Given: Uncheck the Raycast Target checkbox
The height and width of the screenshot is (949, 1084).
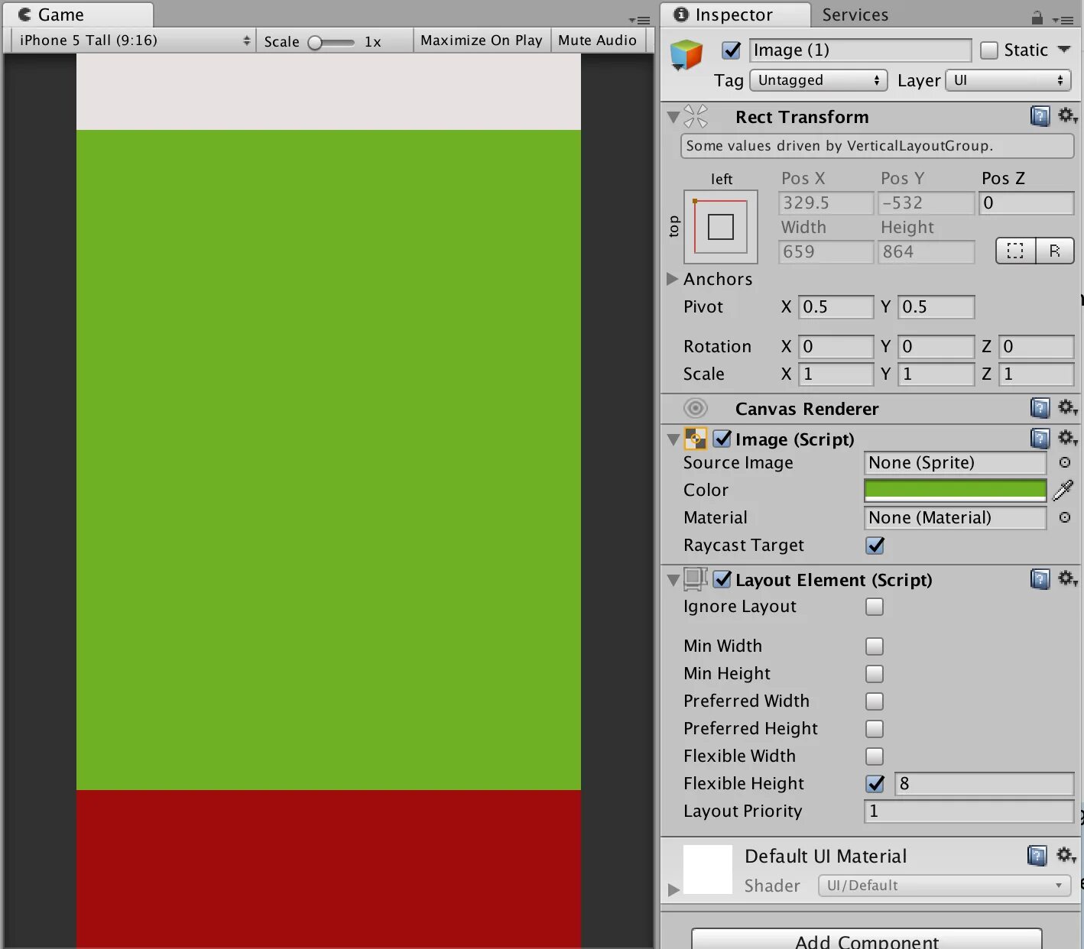Looking at the screenshot, I should (875, 545).
